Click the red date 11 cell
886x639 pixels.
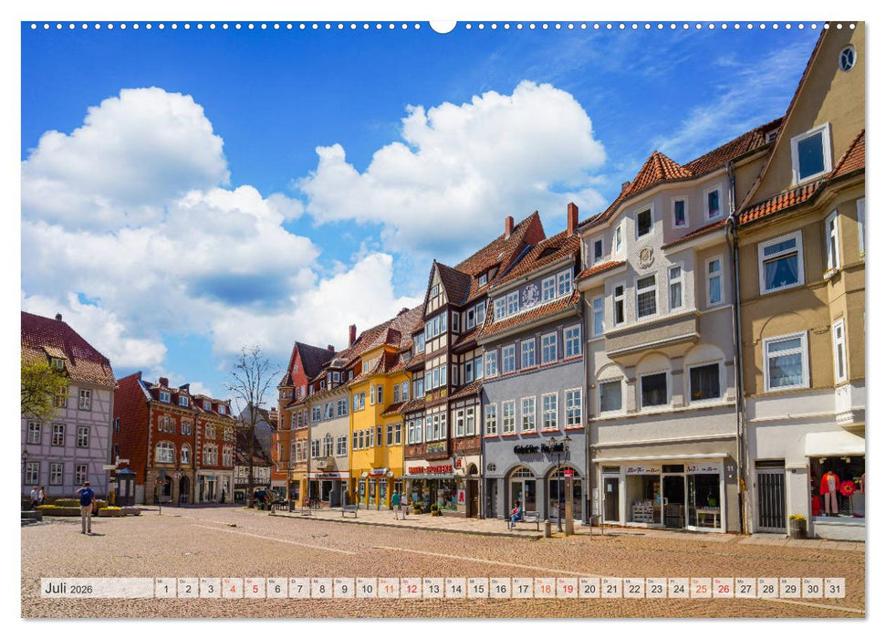click(389, 587)
